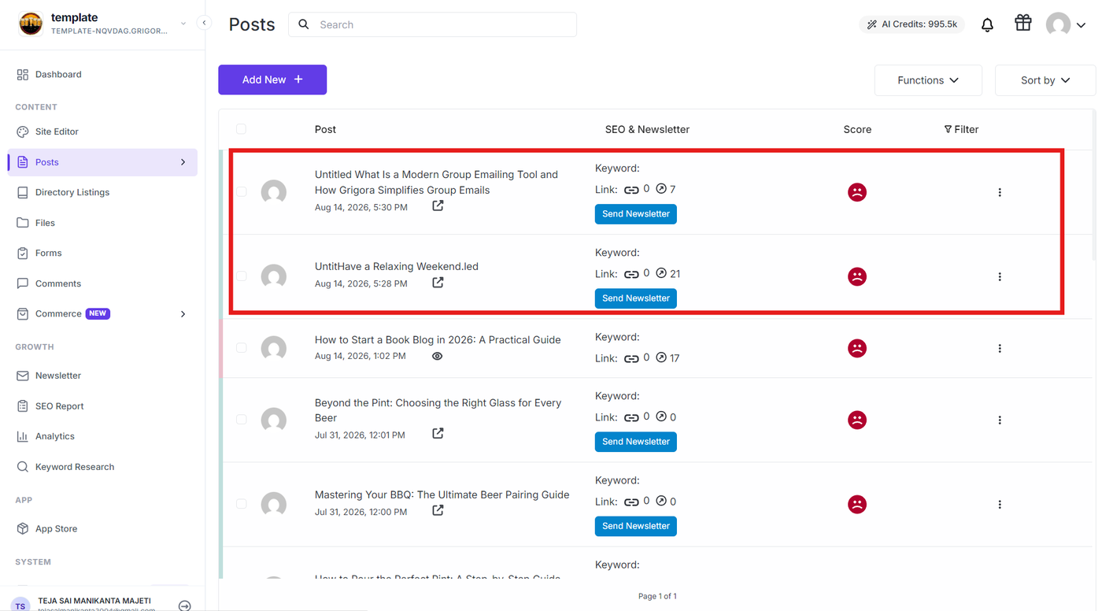Open the Sort by dropdown
This screenshot has height=611, width=1102.
click(1045, 80)
